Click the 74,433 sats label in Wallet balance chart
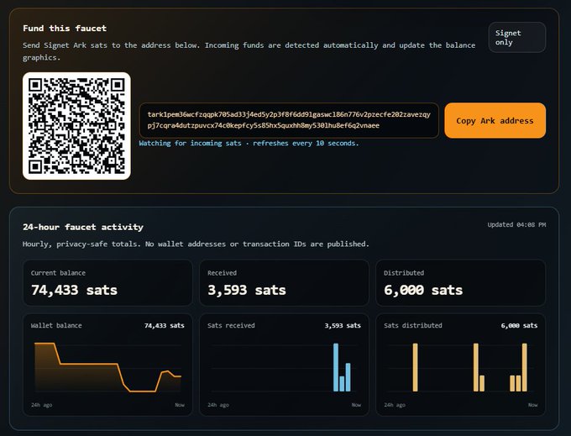The image size is (571, 436). 165,325
